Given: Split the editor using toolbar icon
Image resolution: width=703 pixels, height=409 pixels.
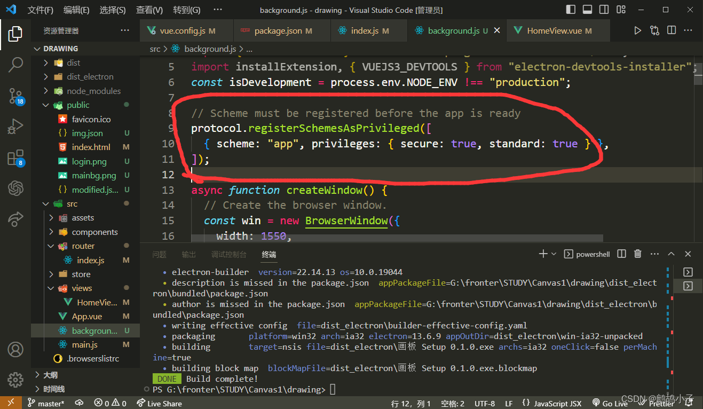Looking at the screenshot, I should [671, 30].
